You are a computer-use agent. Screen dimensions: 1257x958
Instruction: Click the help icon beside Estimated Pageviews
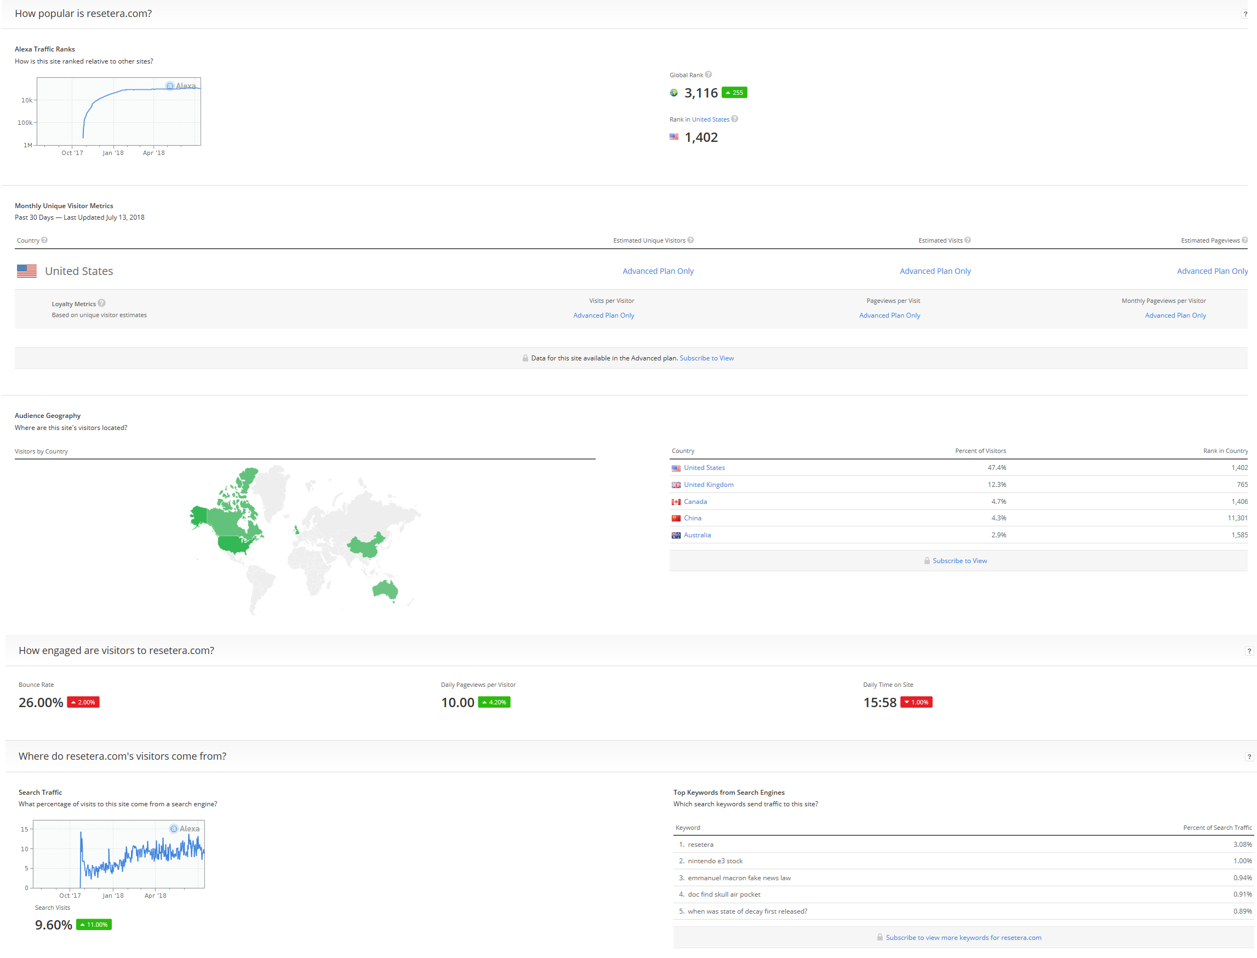click(x=1245, y=240)
